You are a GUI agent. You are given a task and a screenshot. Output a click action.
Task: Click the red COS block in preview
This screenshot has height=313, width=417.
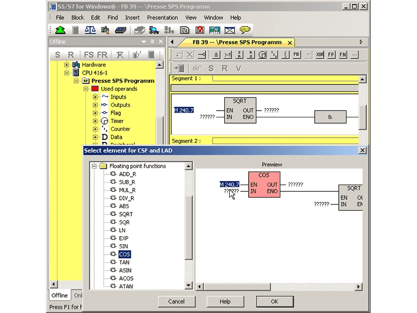[264, 185]
